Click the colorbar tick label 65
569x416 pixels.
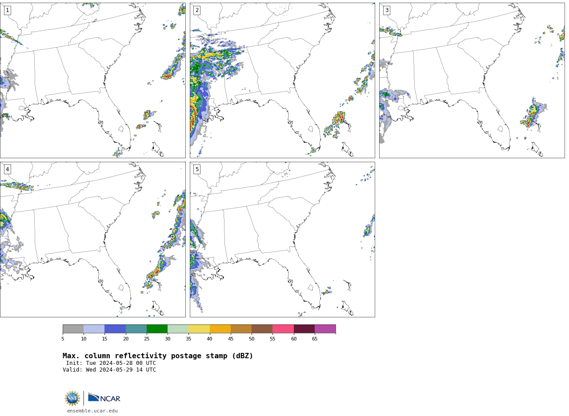click(x=315, y=339)
